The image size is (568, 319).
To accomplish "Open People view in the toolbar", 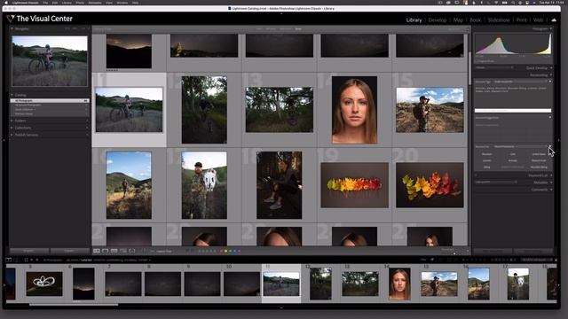I will pos(132,251).
